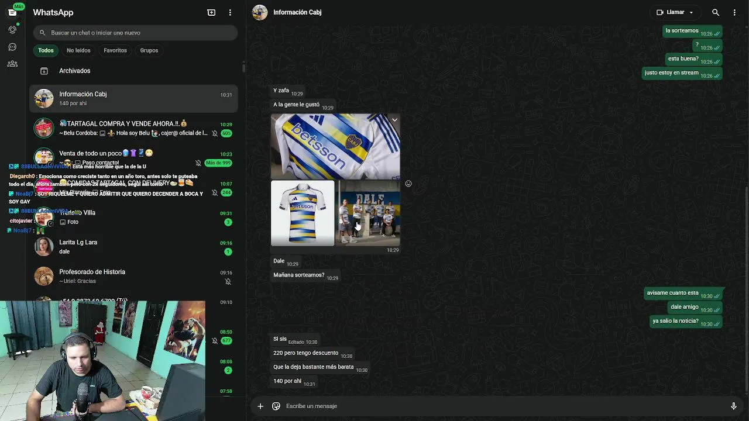
Task: Click Larita Lg Lara profile picture
Action: tap(44, 247)
